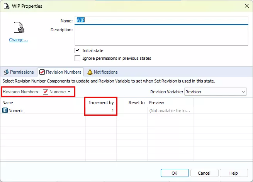Click the Numeric component icon in the list

coord(5,111)
